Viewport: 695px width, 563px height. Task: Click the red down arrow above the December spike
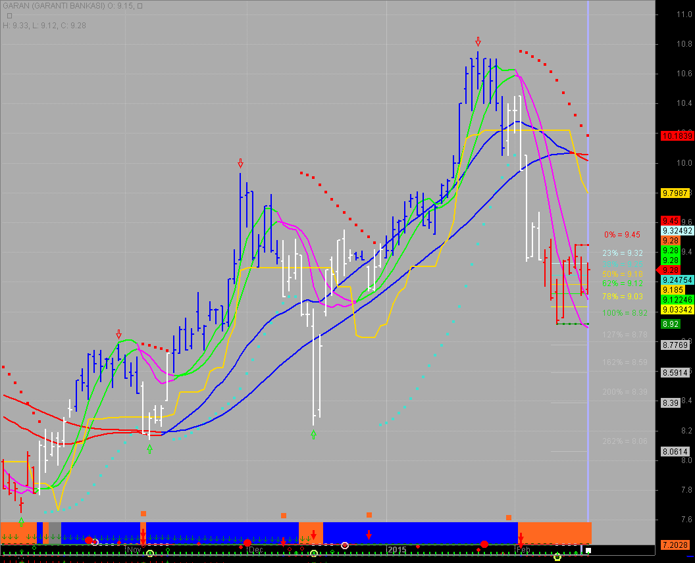241,162
